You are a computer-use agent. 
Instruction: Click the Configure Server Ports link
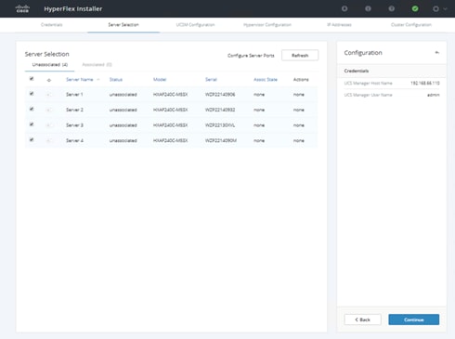coord(251,56)
